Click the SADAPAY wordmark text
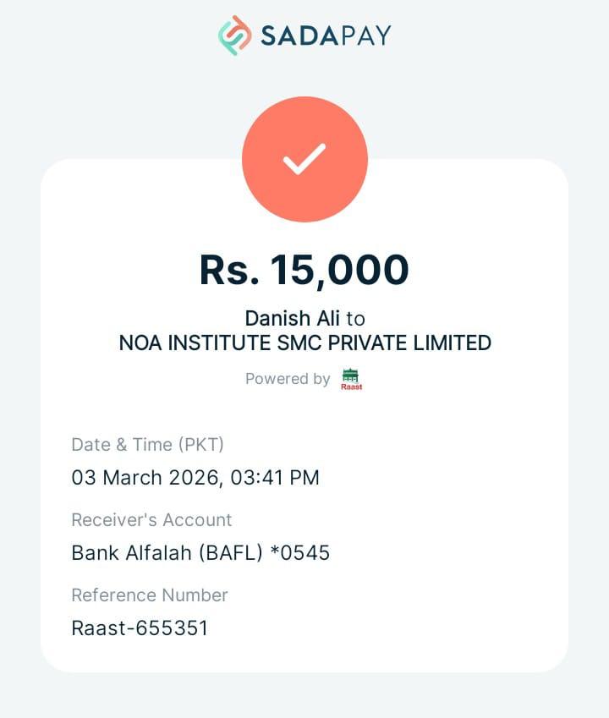The width and height of the screenshot is (609, 718). tap(326, 36)
